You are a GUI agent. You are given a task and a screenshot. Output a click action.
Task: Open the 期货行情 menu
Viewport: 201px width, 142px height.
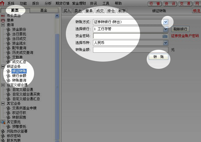coord(62,3)
